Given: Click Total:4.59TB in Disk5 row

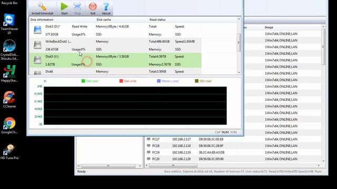Looking at the screenshot, I should [157, 57].
